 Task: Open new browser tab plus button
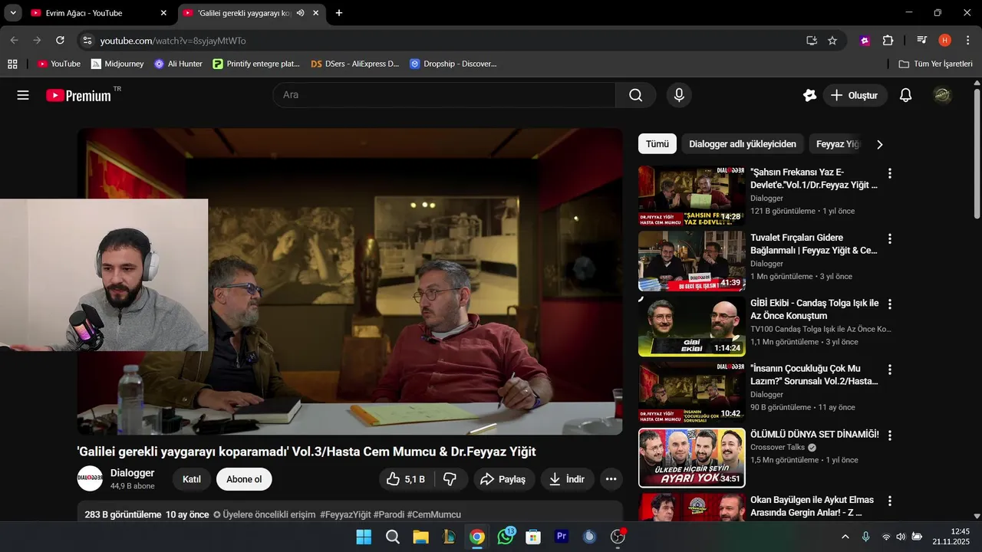click(x=339, y=13)
